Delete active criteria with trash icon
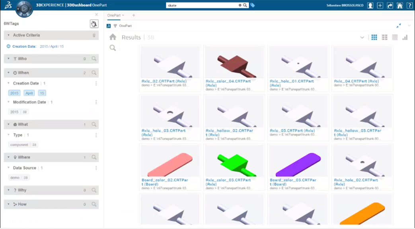Viewport: 415px width, 229px height. (94, 35)
